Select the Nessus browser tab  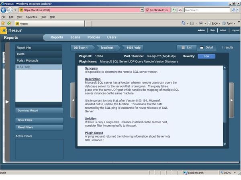click(x=50, y=24)
